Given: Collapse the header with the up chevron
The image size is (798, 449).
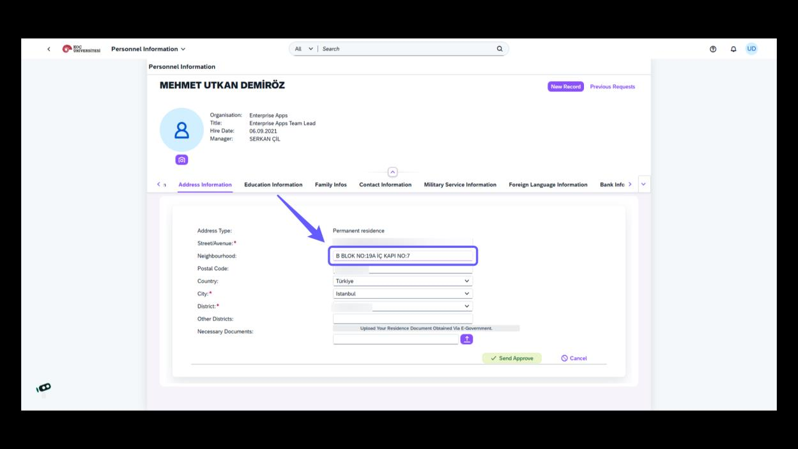Looking at the screenshot, I should coord(392,172).
